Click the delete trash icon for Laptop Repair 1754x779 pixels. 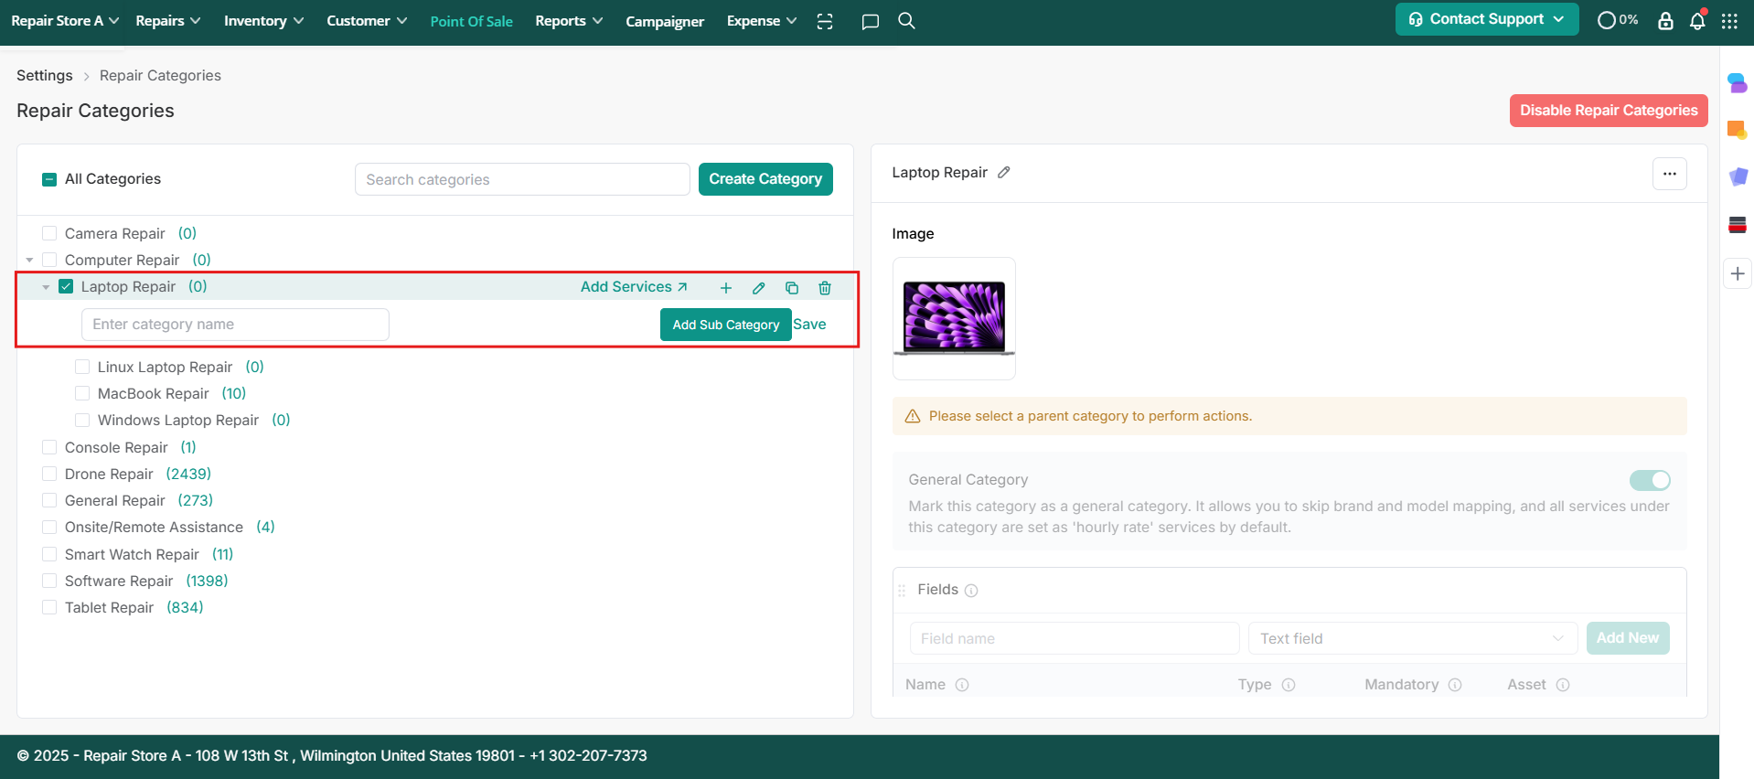pos(824,288)
